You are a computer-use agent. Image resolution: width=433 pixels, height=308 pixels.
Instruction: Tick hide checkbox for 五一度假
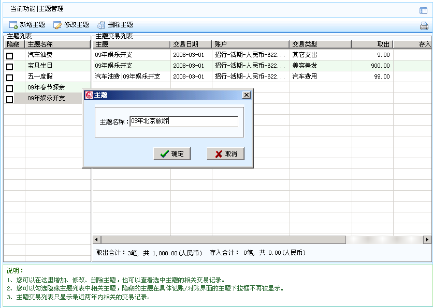point(9,78)
